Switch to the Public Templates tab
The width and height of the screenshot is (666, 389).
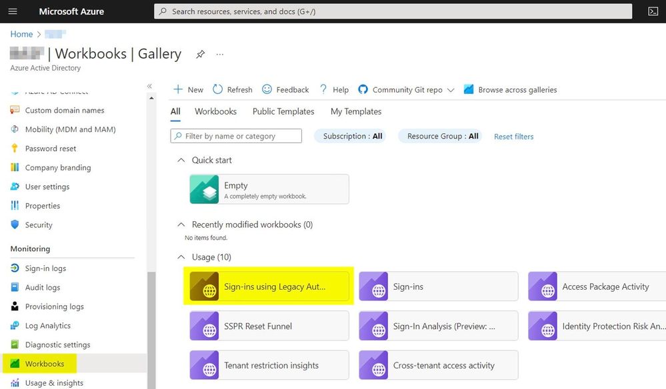click(283, 111)
